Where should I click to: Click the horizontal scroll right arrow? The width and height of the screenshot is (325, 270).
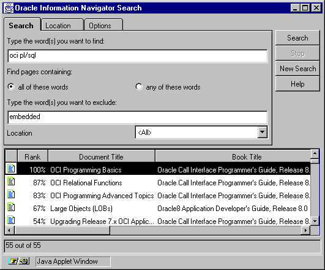coord(306,231)
